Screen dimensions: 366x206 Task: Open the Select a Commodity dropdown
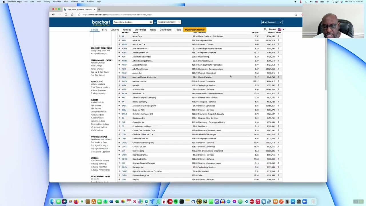point(169,22)
